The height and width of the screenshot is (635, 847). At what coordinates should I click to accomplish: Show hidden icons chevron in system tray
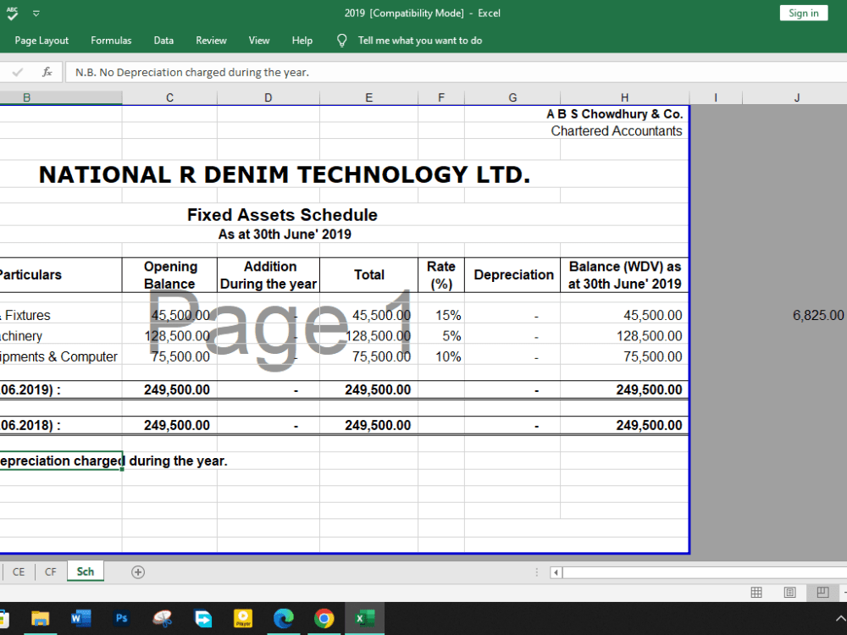tap(840, 618)
